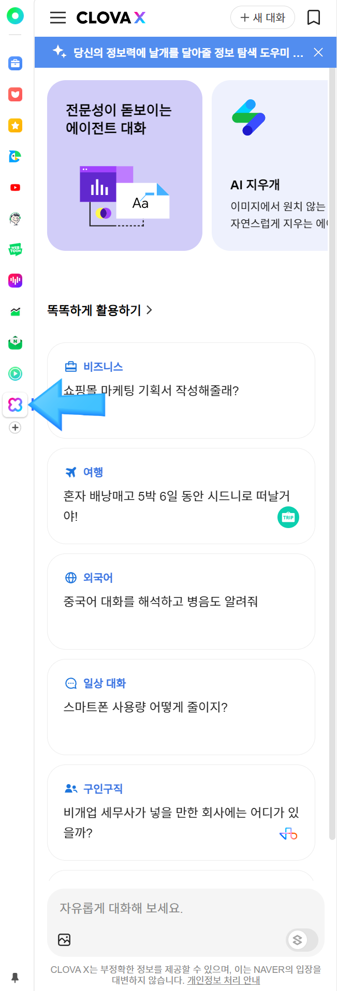Open the YouTube sidebar icon
This screenshot has height=991, width=337.
coord(15,188)
